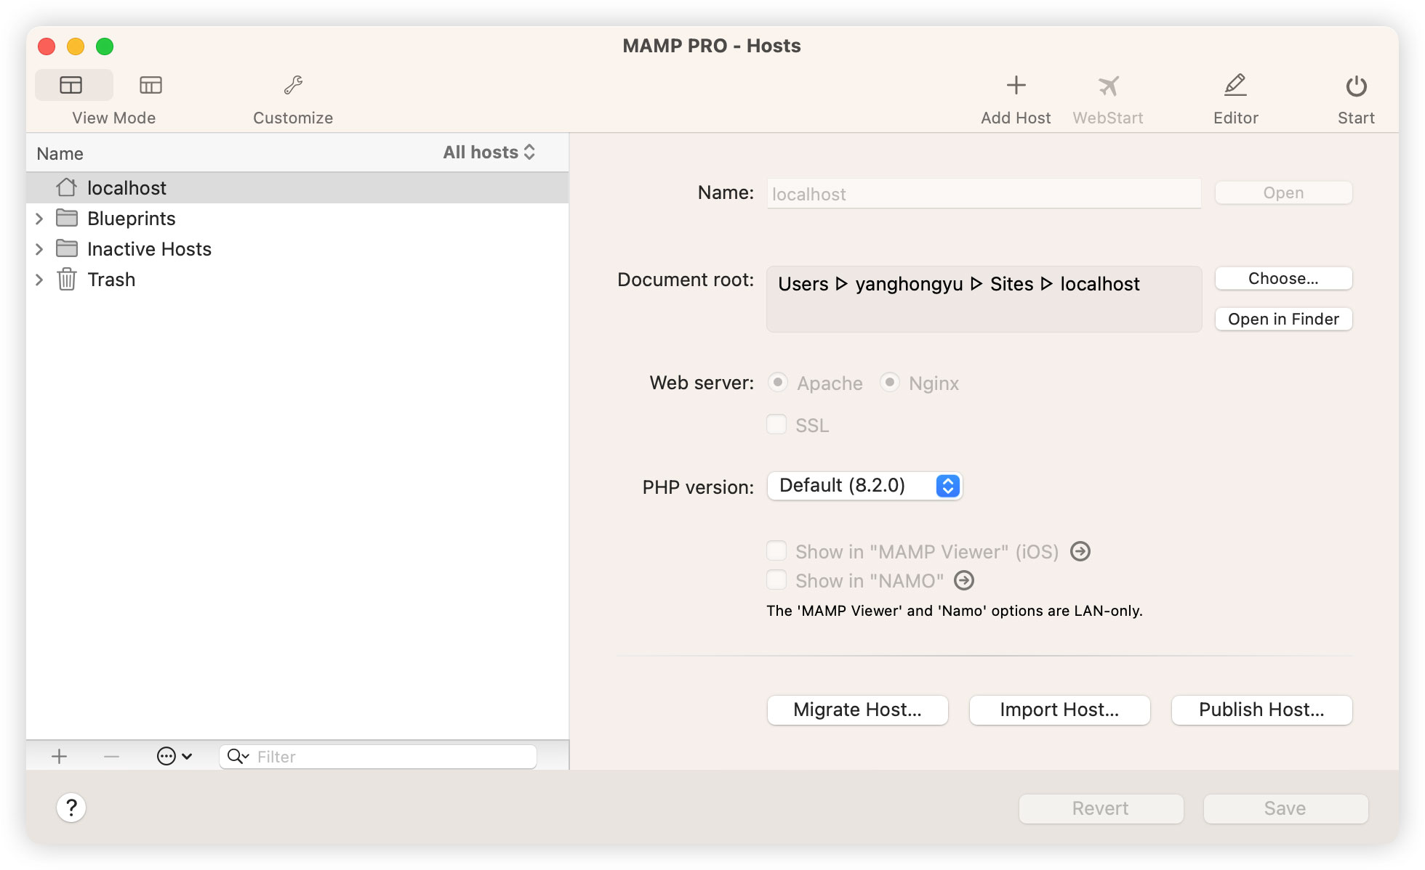Click the Open button next to Name
Screen dimensions: 1425x870
pos(1283,193)
